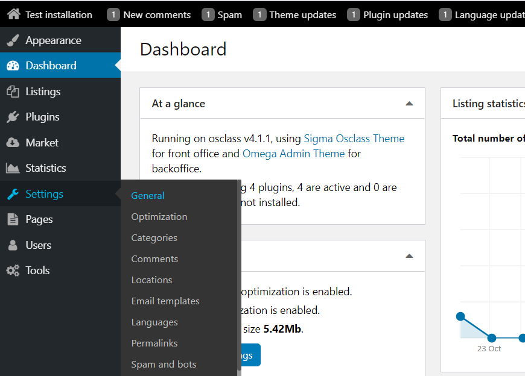Collapse the At a glance panel
This screenshot has width=525, height=376.
point(409,104)
